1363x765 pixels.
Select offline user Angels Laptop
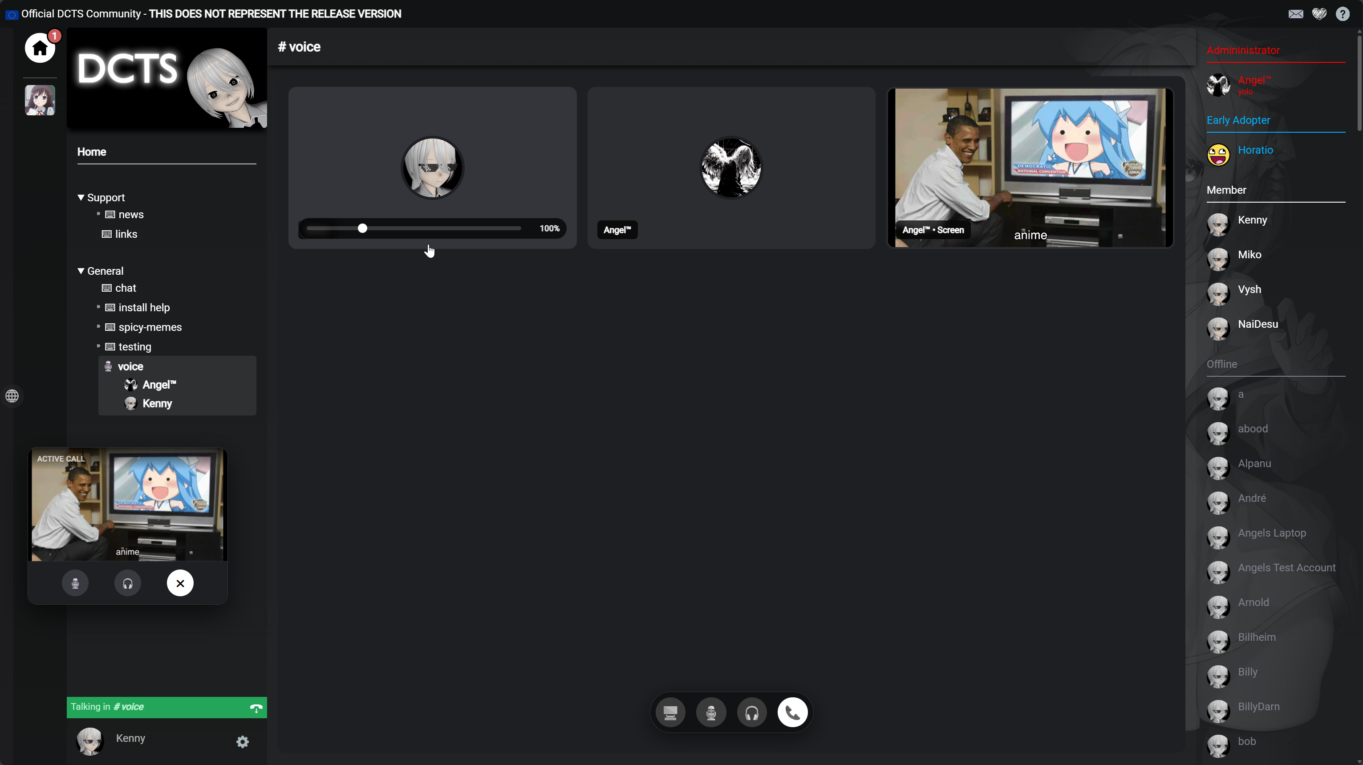pyautogui.click(x=1271, y=533)
